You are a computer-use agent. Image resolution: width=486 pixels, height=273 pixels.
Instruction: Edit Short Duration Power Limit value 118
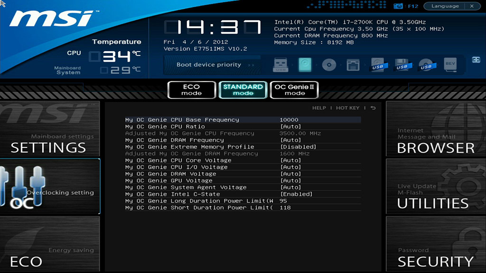pos(285,208)
